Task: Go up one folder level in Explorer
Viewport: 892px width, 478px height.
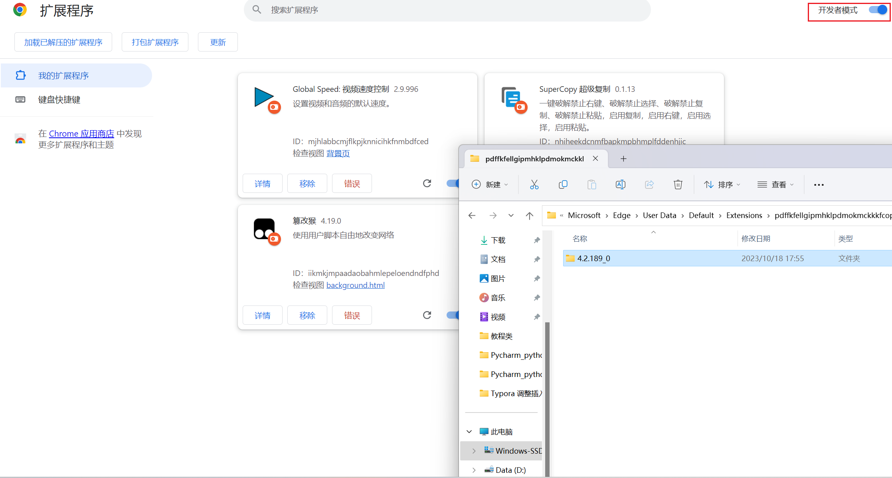Action: coord(529,216)
